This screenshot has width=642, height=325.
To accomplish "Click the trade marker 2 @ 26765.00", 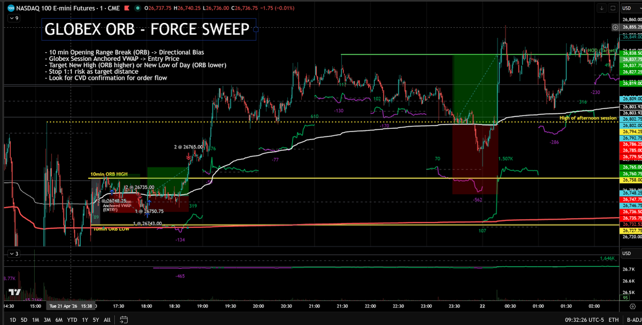I will (188, 146).
